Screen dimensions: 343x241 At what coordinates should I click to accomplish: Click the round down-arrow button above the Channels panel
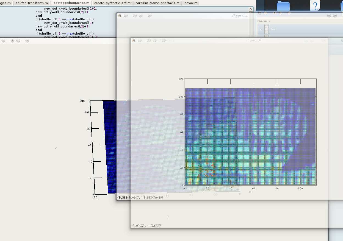click(x=329, y=16)
